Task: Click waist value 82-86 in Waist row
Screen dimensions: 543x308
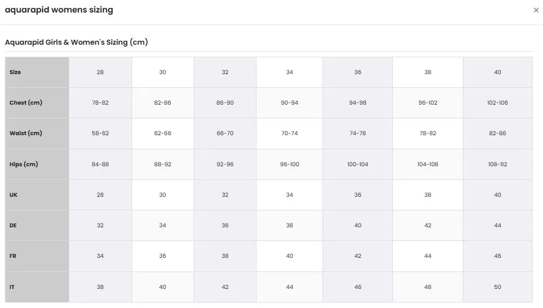Action: [498, 133]
